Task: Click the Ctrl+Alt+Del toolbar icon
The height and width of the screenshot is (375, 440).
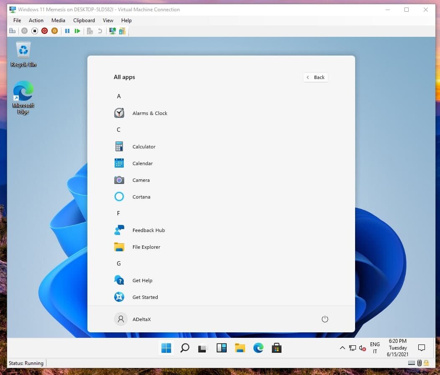Action: coord(13,31)
